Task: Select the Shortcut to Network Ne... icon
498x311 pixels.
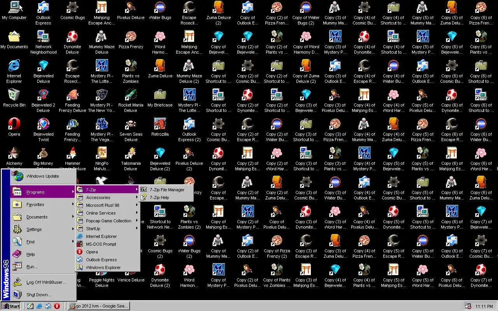Action: [x=160, y=217]
